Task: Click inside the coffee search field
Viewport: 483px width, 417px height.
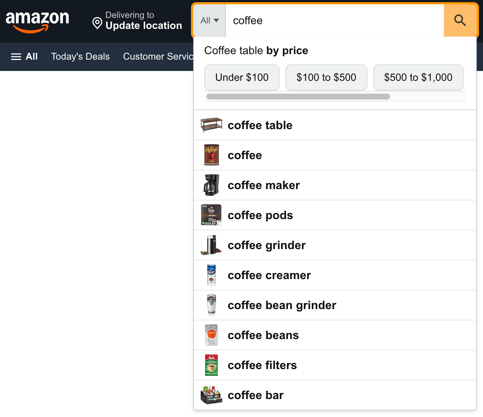Action: click(334, 20)
